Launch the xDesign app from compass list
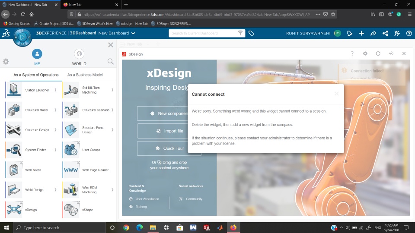415x233 pixels. coord(14,210)
